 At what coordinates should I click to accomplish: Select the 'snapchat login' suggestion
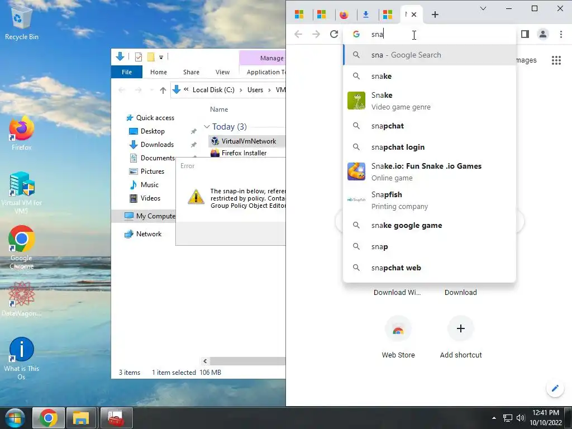(x=430, y=147)
